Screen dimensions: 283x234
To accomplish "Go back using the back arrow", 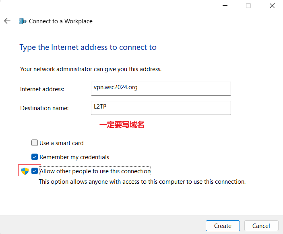I will pos(7,21).
